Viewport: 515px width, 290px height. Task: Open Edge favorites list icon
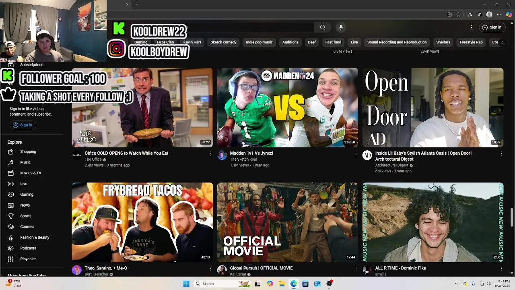[470, 14]
